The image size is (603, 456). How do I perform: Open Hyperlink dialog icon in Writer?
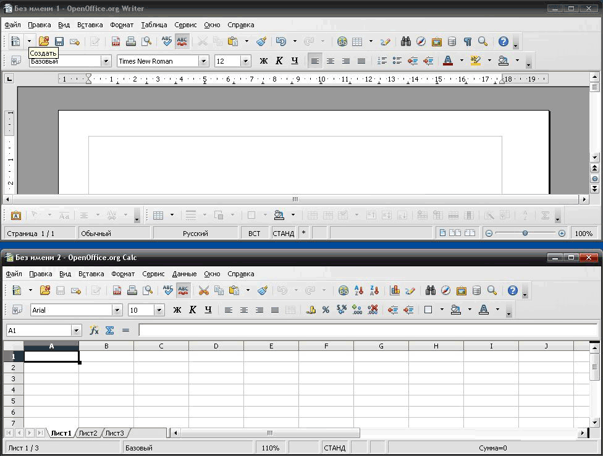click(342, 41)
